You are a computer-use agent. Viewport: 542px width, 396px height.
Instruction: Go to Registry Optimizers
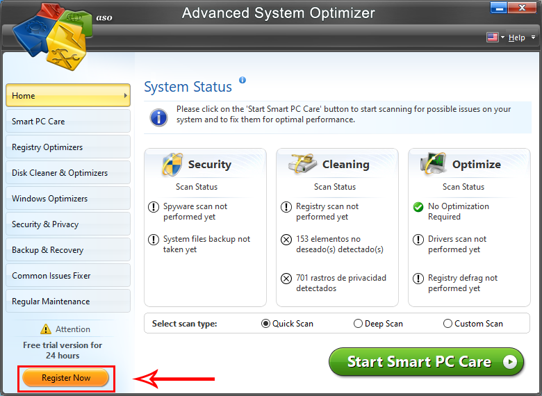tap(68, 147)
